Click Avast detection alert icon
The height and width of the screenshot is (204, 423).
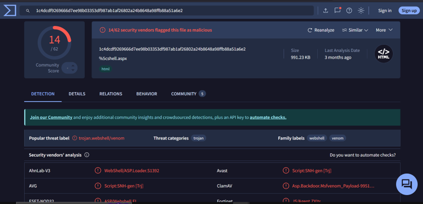[285, 171]
